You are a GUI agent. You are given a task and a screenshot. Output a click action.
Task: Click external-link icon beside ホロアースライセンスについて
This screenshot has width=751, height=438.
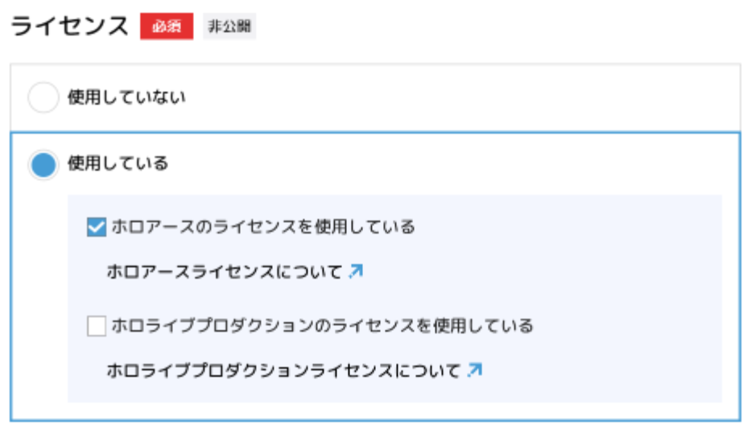(x=356, y=272)
